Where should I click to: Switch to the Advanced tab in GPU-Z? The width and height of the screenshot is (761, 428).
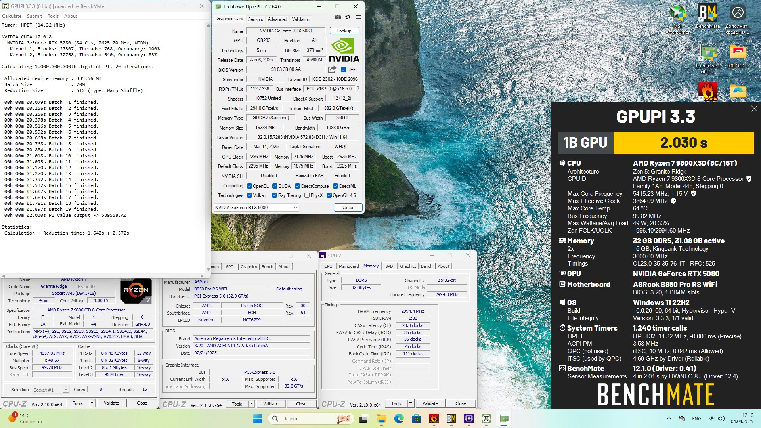pos(277,19)
